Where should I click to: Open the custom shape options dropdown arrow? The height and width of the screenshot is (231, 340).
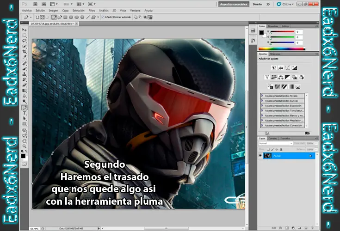[x=98, y=17]
